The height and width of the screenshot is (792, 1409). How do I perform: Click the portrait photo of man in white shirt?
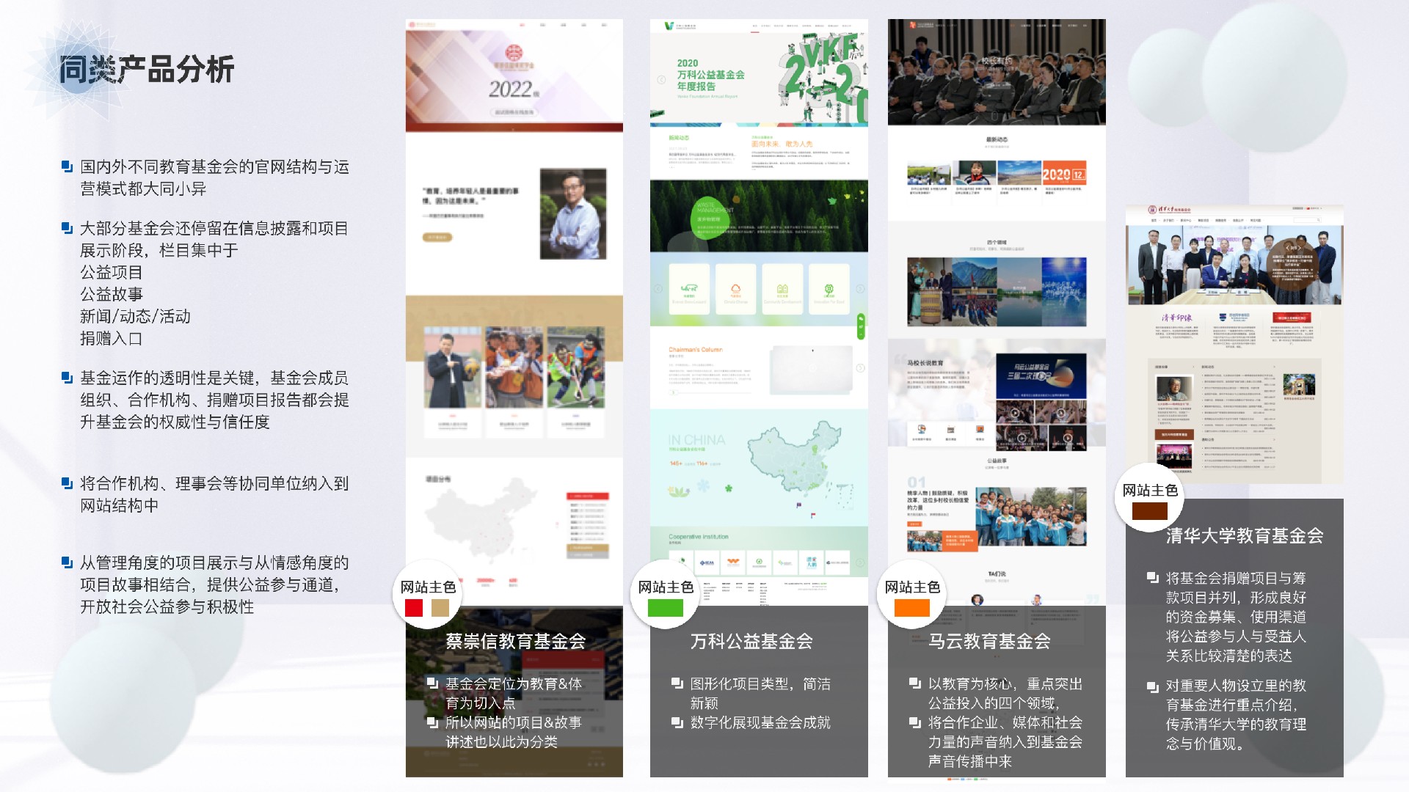pyautogui.click(x=573, y=213)
